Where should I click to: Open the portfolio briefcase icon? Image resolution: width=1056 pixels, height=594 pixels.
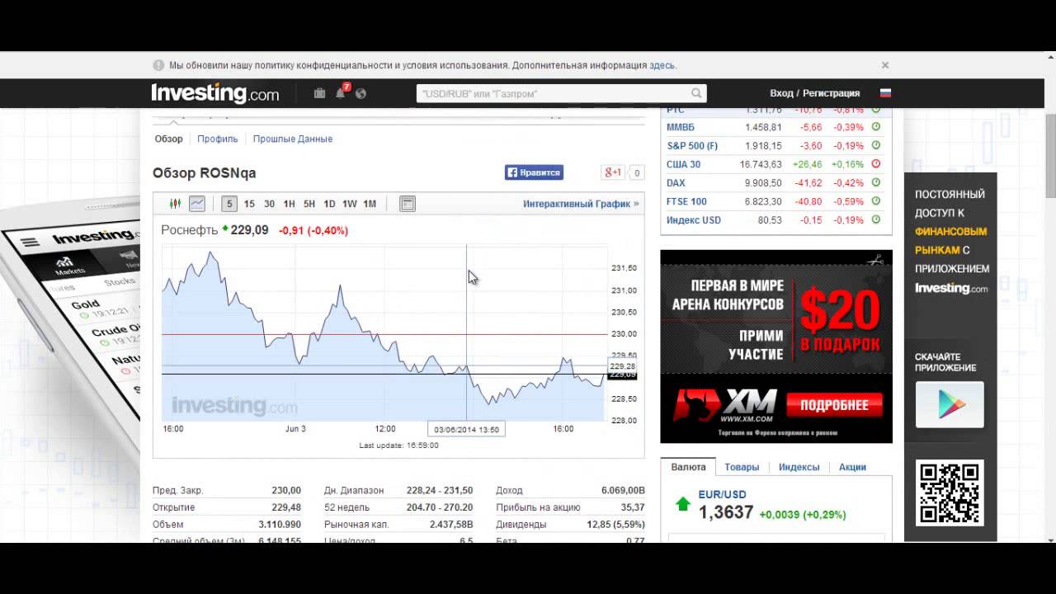click(x=319, y=93)
